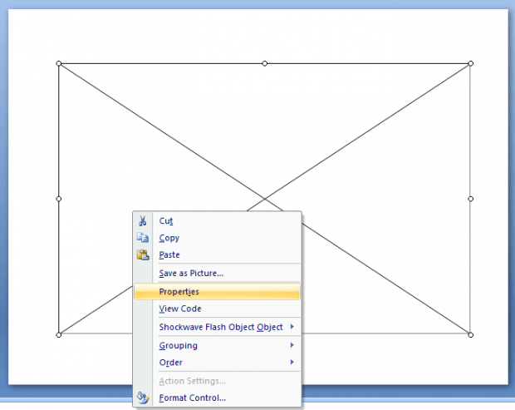This screenshot has width=515, height=410.
Task: Open Shockwave Flash Object Object entry
Action: 217,327
